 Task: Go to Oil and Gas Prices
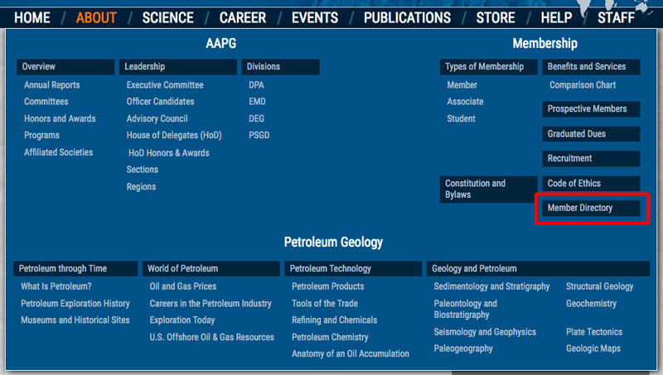click(x=182, y=286)
